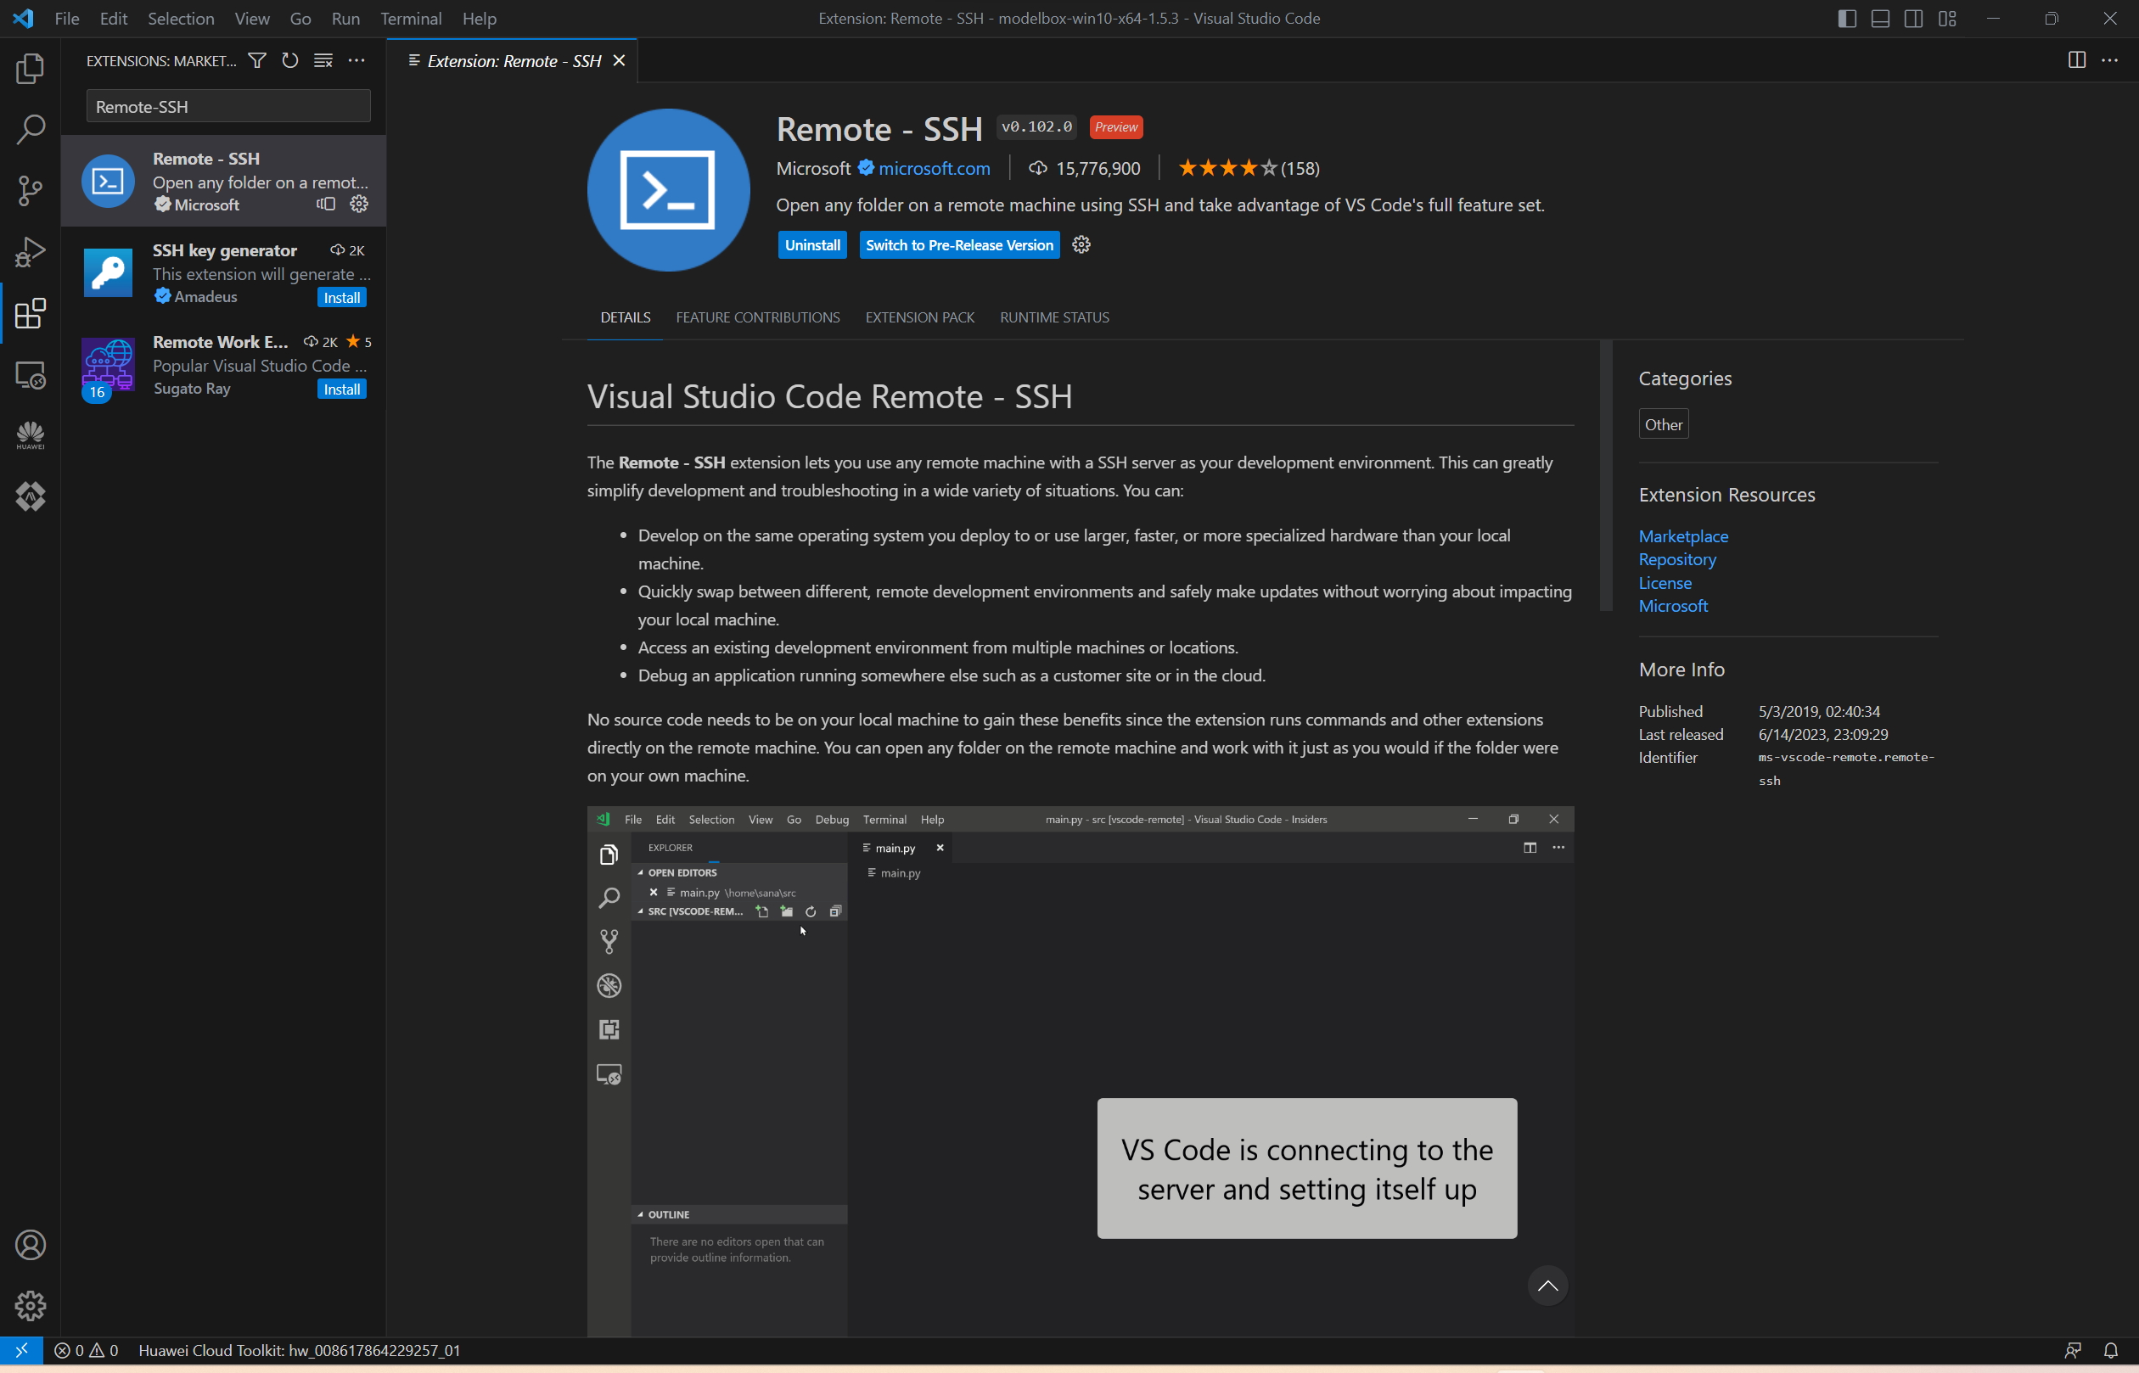Clear extensions search results

pyautogui.click(x=323, y=60)
